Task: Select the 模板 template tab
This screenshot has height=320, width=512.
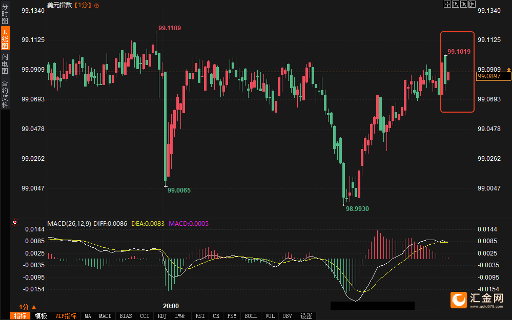Action: point(40,316)
